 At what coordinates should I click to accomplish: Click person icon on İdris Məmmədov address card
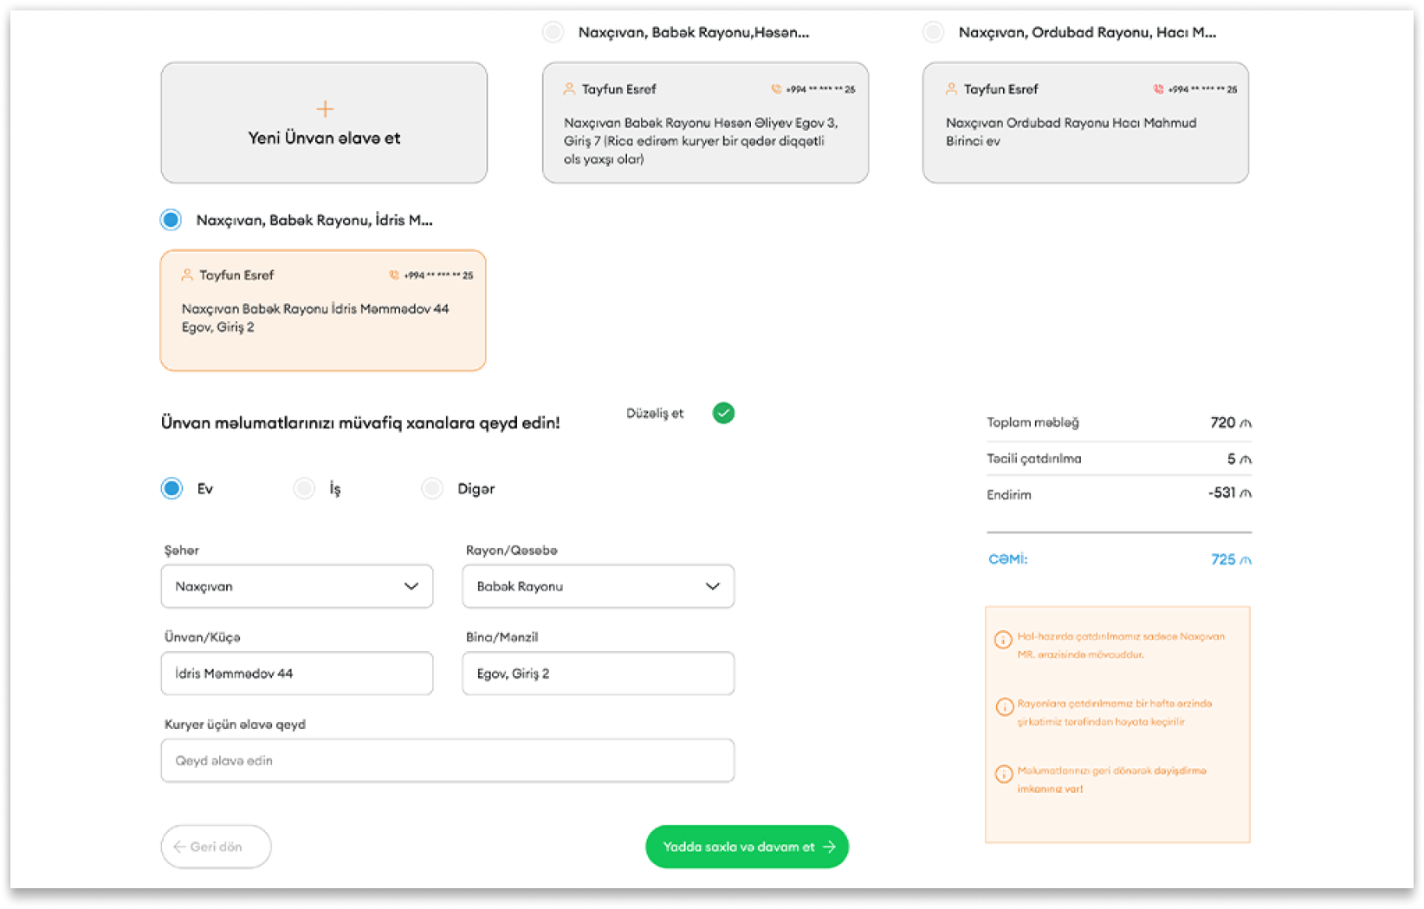coord(186,275)
